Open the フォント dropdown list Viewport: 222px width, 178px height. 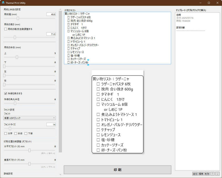click(x=29, y=118)
